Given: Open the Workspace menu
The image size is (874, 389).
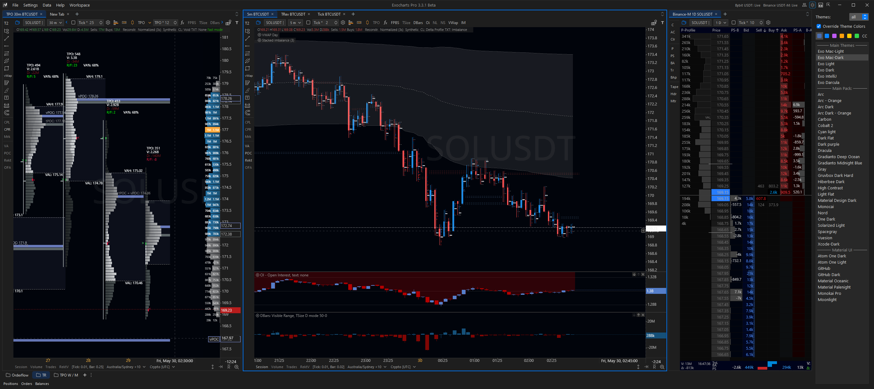Looking at the screenshot, I should click(80, 5).
